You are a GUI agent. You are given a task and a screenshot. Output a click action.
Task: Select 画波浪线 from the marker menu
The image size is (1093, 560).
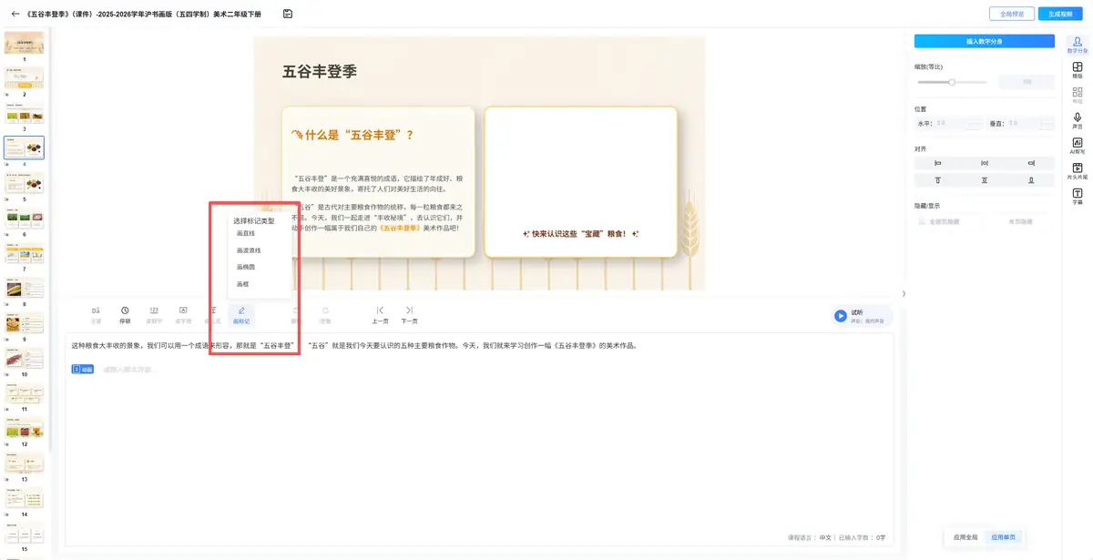coord(249,250)
